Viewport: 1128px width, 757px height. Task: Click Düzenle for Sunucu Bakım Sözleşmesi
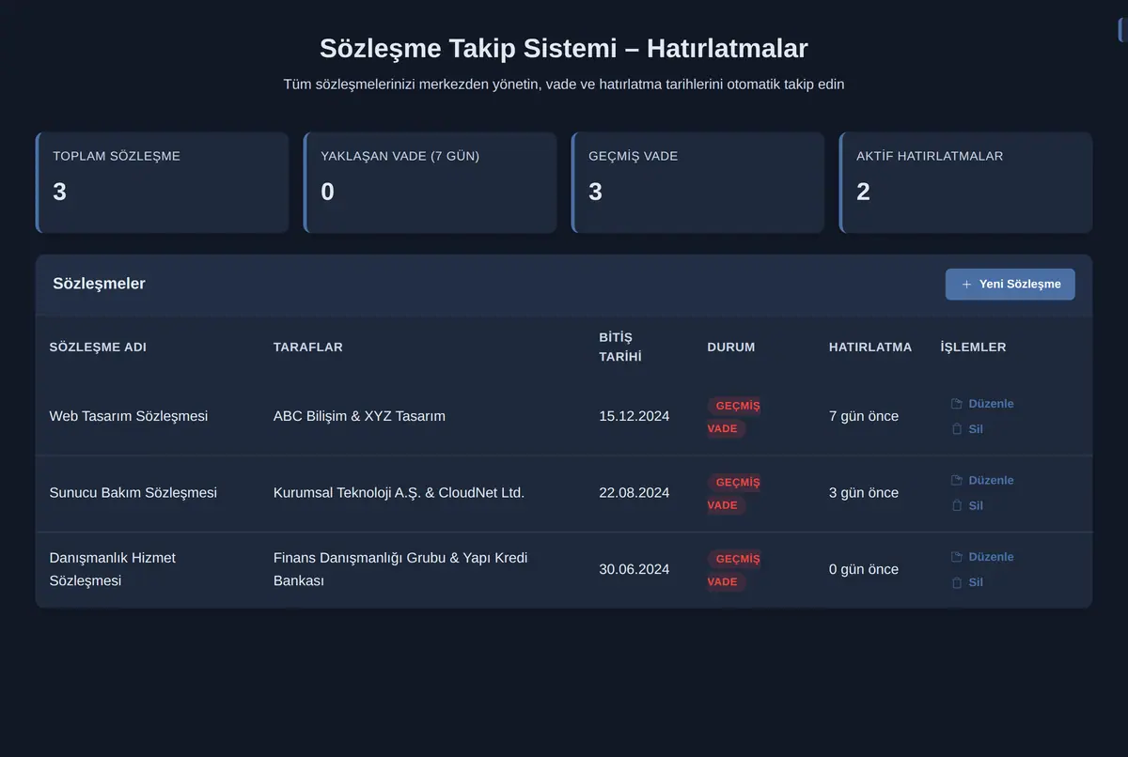(982, 480)
